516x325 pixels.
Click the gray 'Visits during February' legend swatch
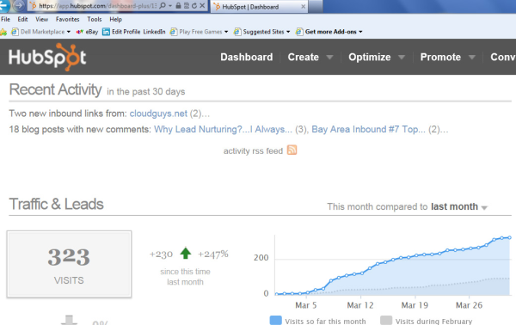386,320
